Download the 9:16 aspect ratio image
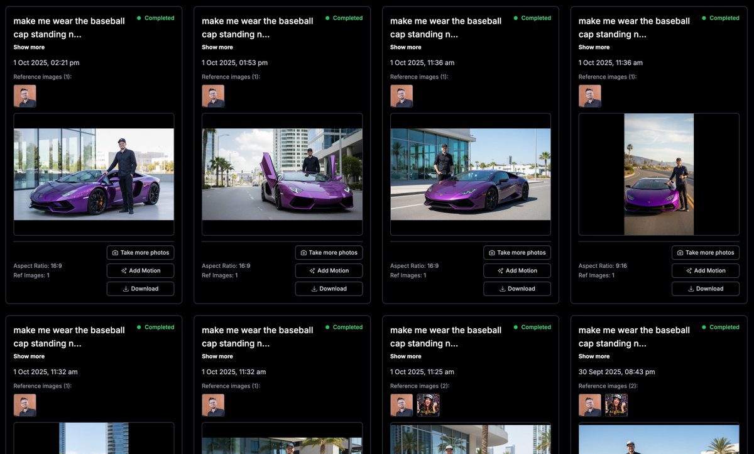 coord(706,289)
